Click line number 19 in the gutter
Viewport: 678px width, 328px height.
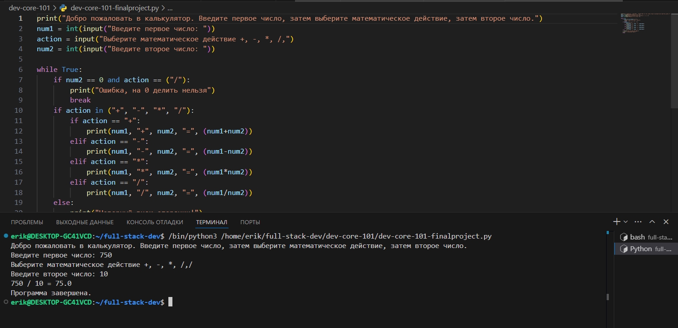18,203
